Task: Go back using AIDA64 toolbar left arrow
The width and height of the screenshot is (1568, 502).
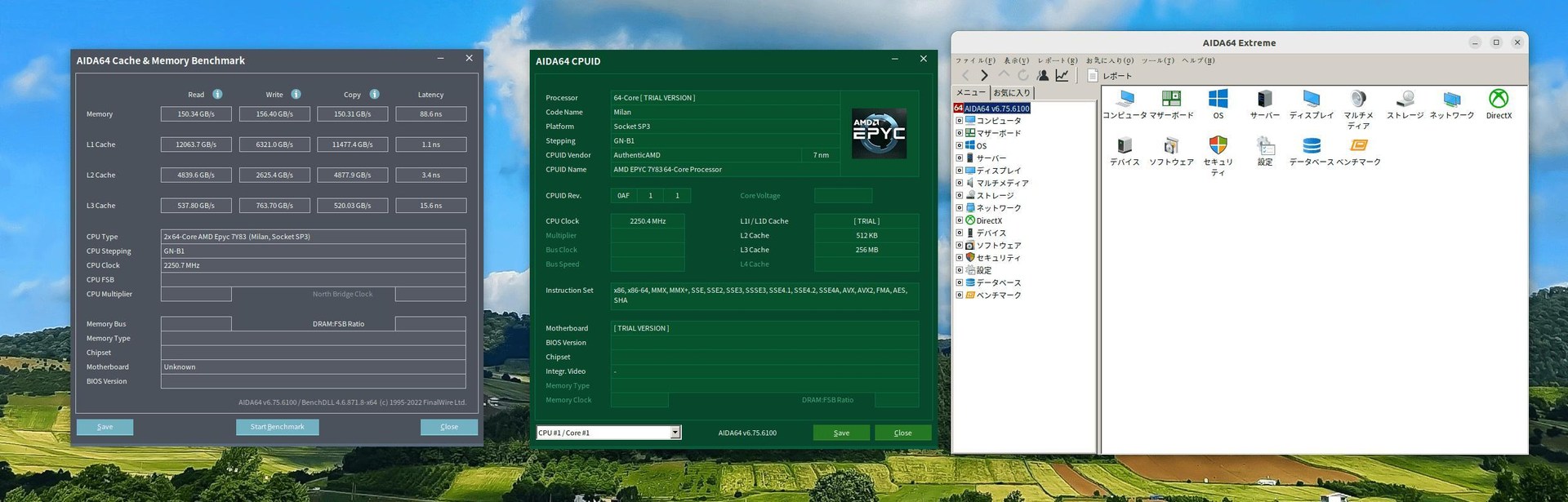Action: (965, 75)
